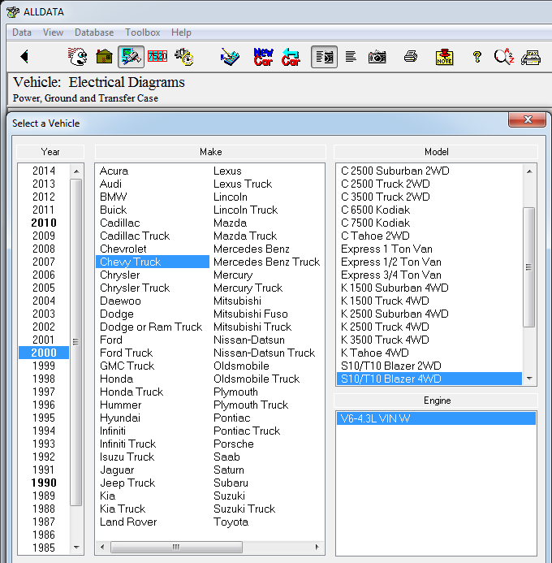Click the Model list scroll down arrow
The width and height of the screenshot is (552, 563).
point(529,378)
